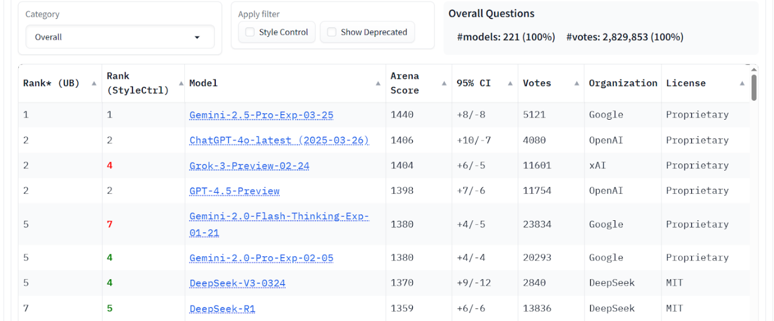This screenshot has height=321, width=774.
Task: Click confidence interval +8/-8
Action: tap(471, 115)
